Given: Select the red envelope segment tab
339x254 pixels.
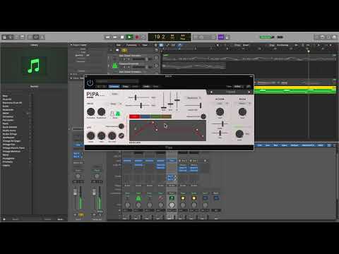Looking at the screenshot, I should (134, 116).
